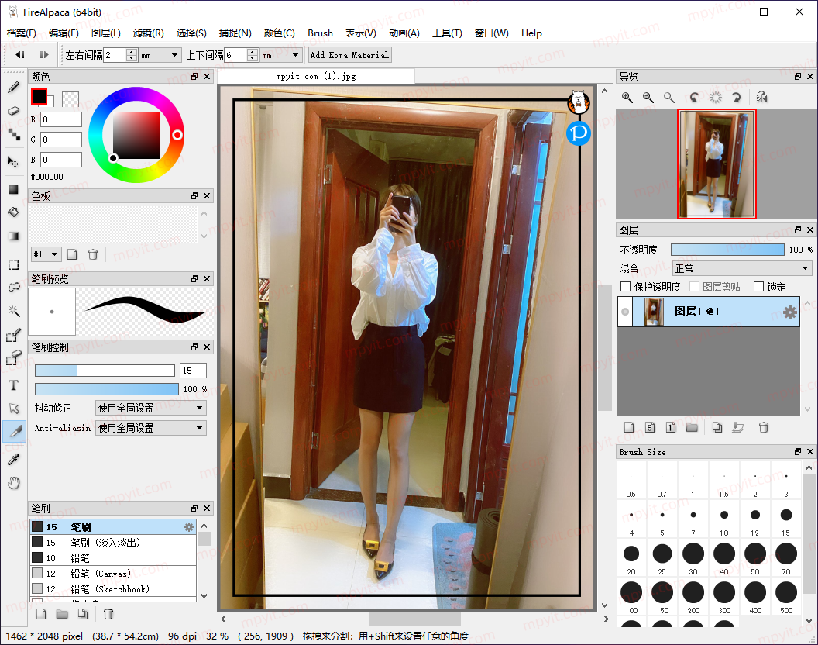The height and width of the screenshot is (645, 818).
Task: Increase 左右间隔 value with stepper
Action: pos(132,52)
